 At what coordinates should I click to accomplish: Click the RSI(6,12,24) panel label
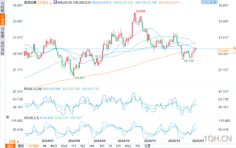pyautogui.click(x=33, y=89)
